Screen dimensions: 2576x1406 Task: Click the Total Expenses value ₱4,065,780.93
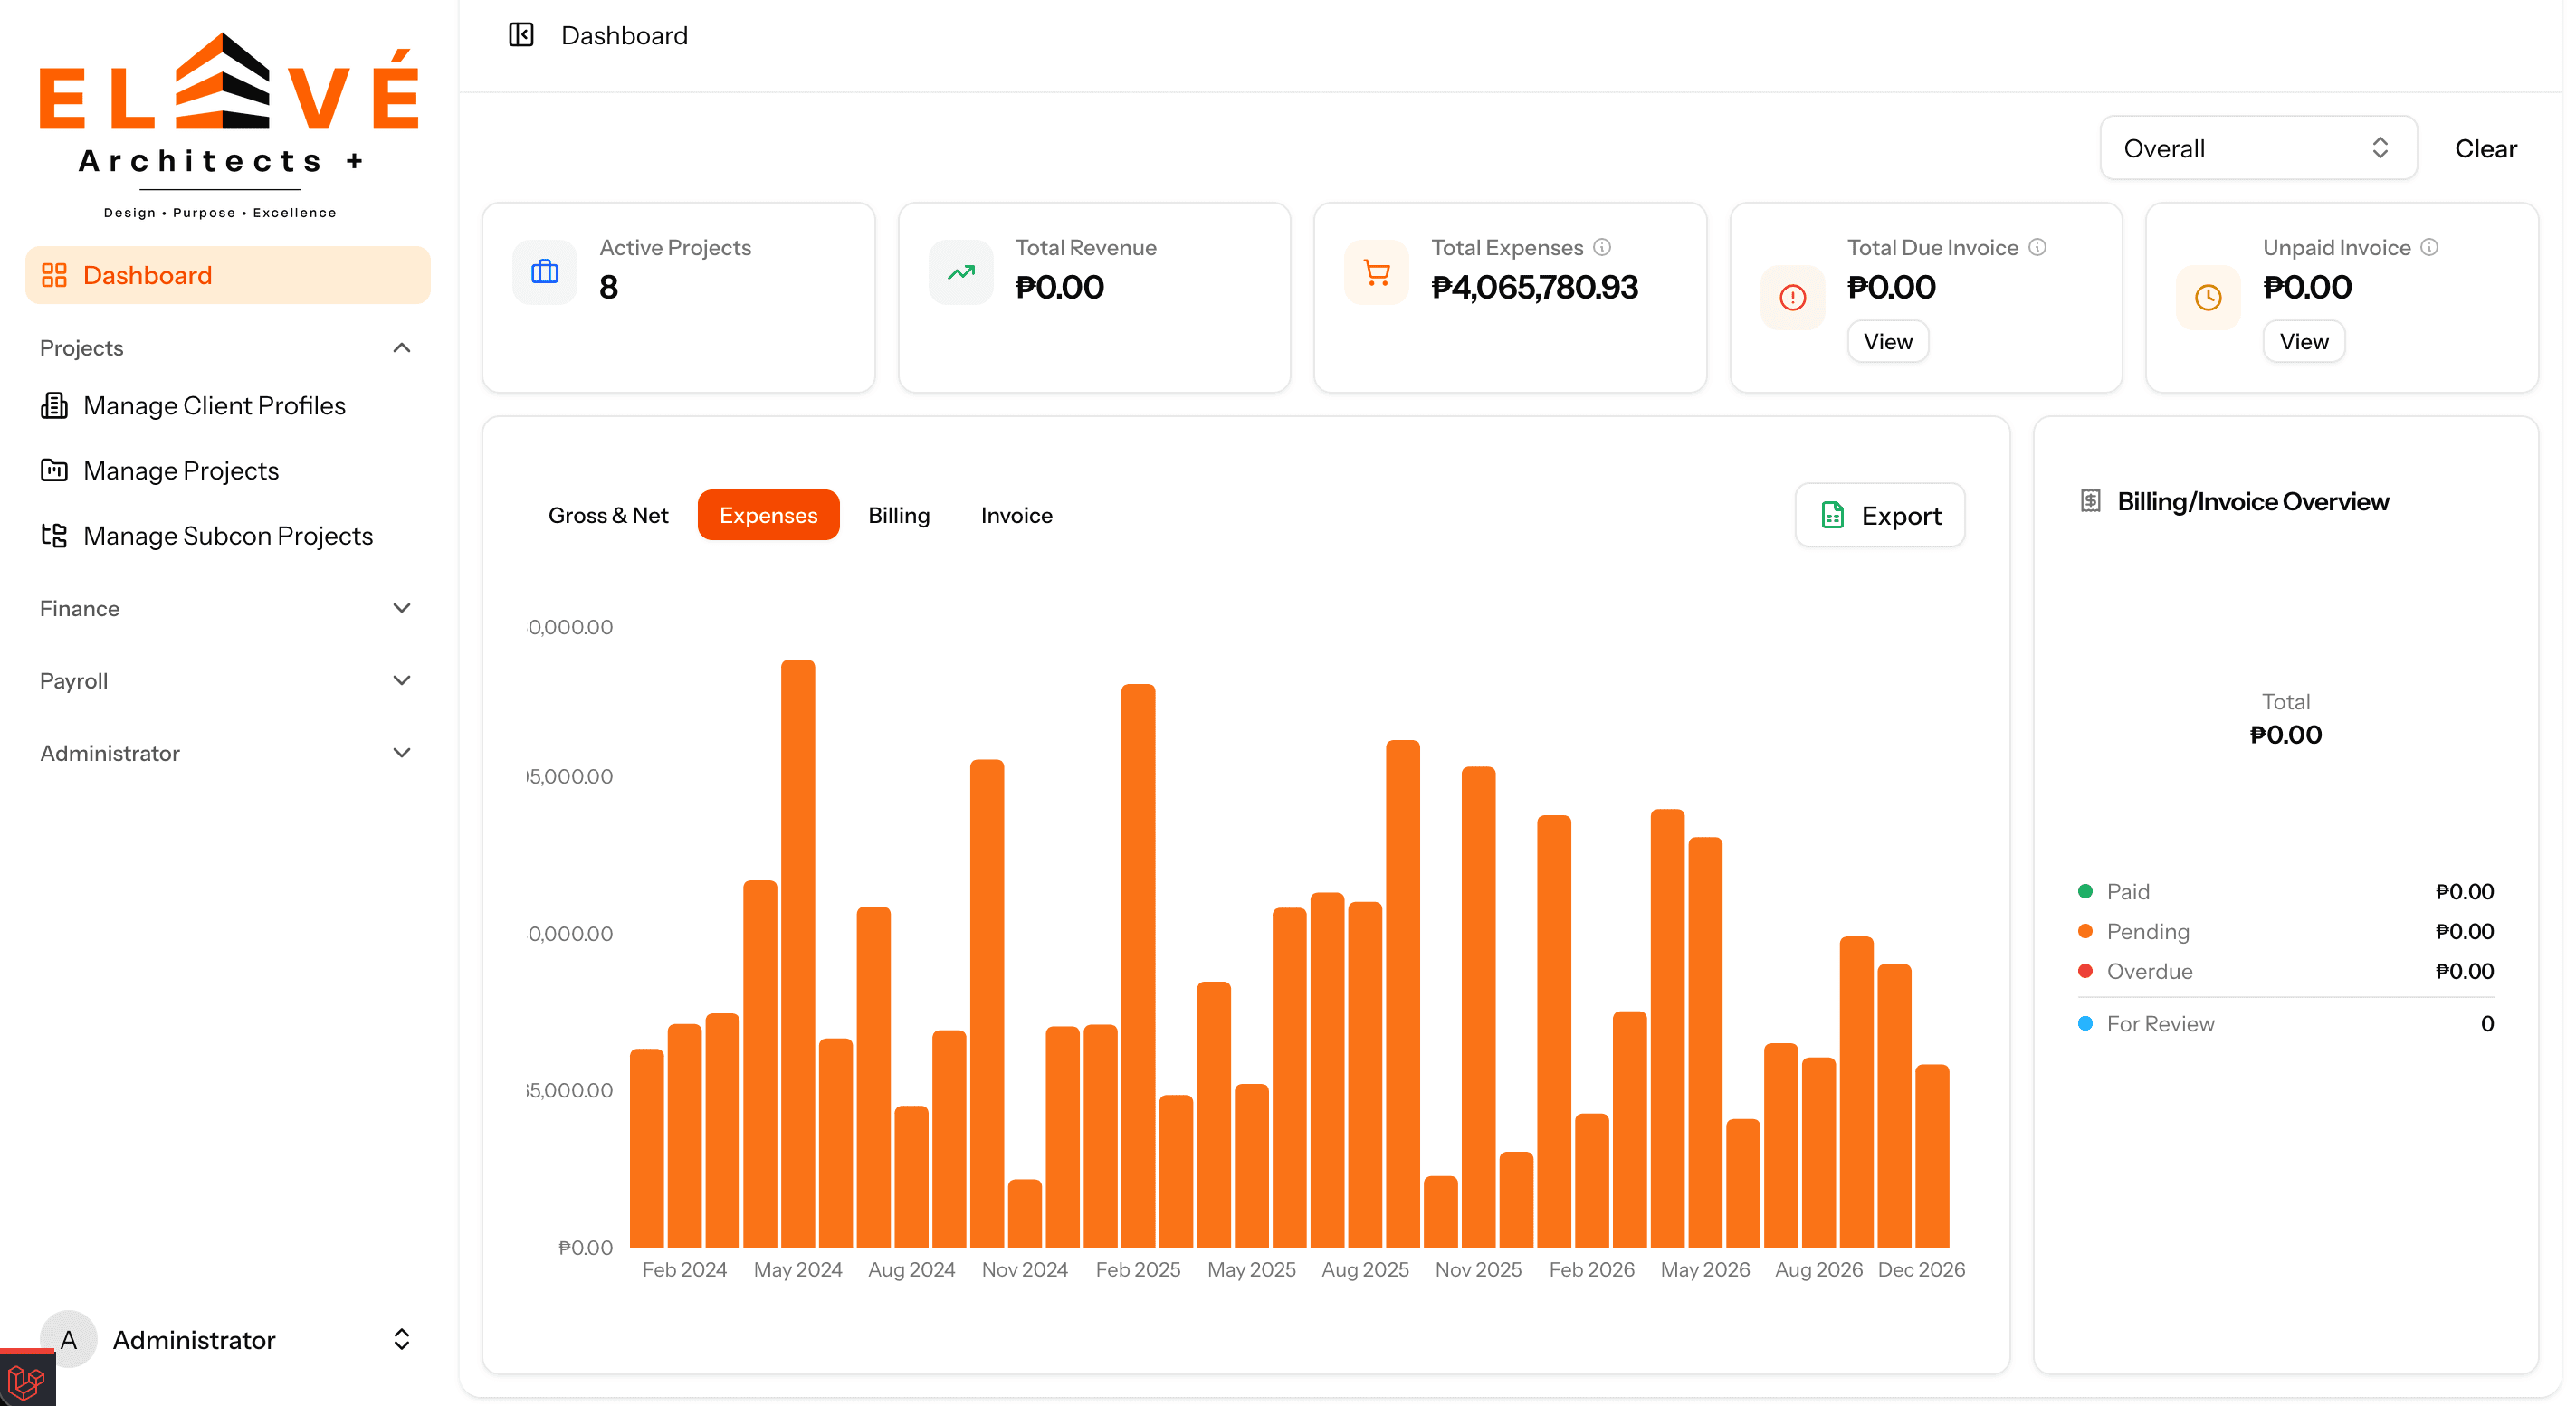coord(1534,288)
